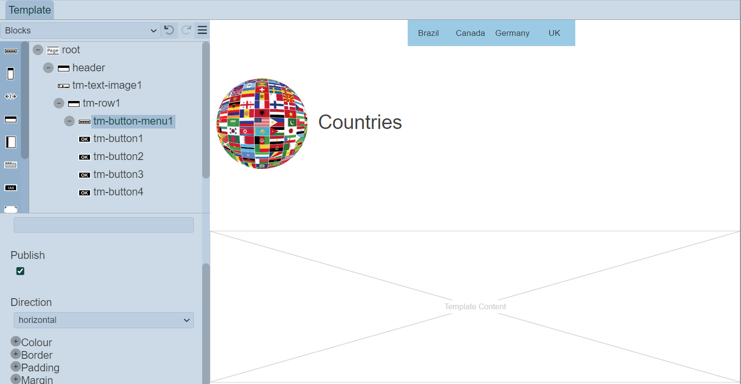Switch to the Template tab
Screen dimensions: 741x384
(30, 10)
